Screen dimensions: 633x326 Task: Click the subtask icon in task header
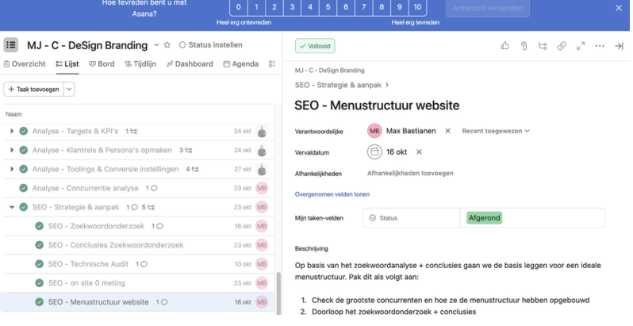543,46
